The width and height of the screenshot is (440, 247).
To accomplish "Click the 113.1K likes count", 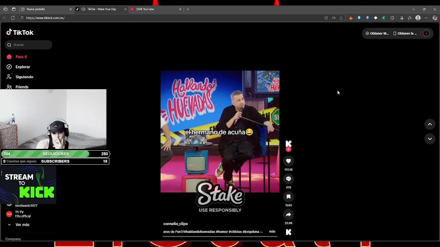I will (x=288, y=169).
